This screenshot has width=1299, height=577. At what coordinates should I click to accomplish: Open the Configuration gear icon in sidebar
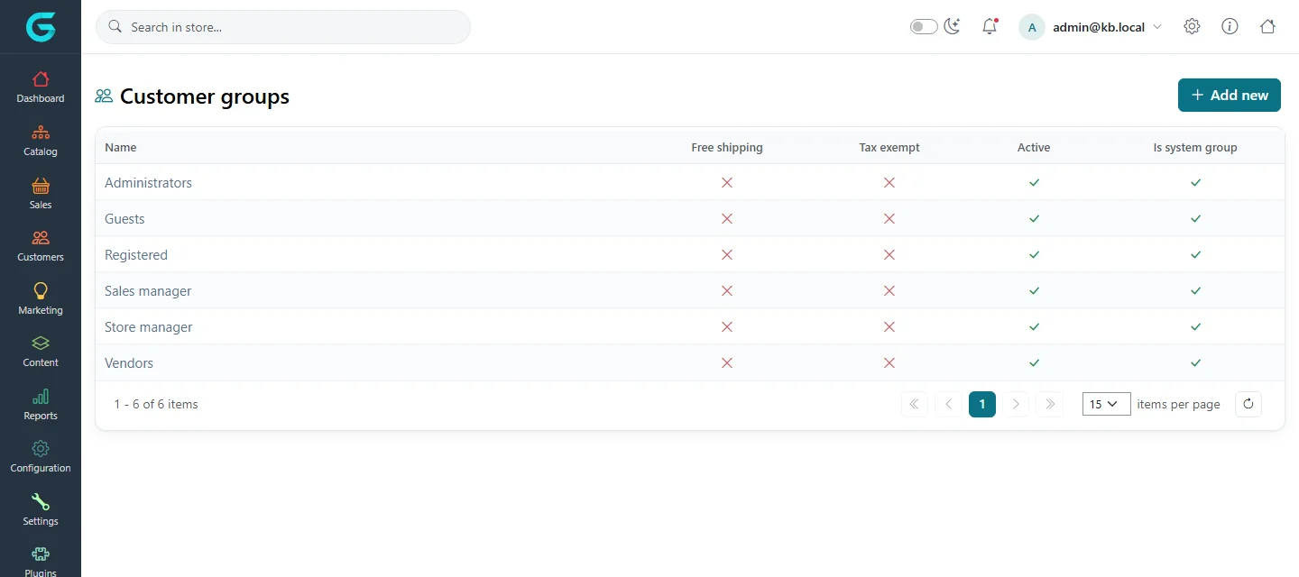[41, 449]
